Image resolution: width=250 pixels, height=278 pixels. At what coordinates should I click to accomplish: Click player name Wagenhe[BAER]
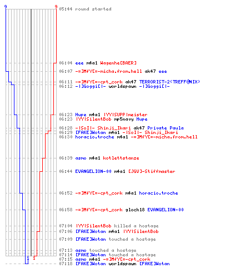pyautogui.click(x=118, y=63)
